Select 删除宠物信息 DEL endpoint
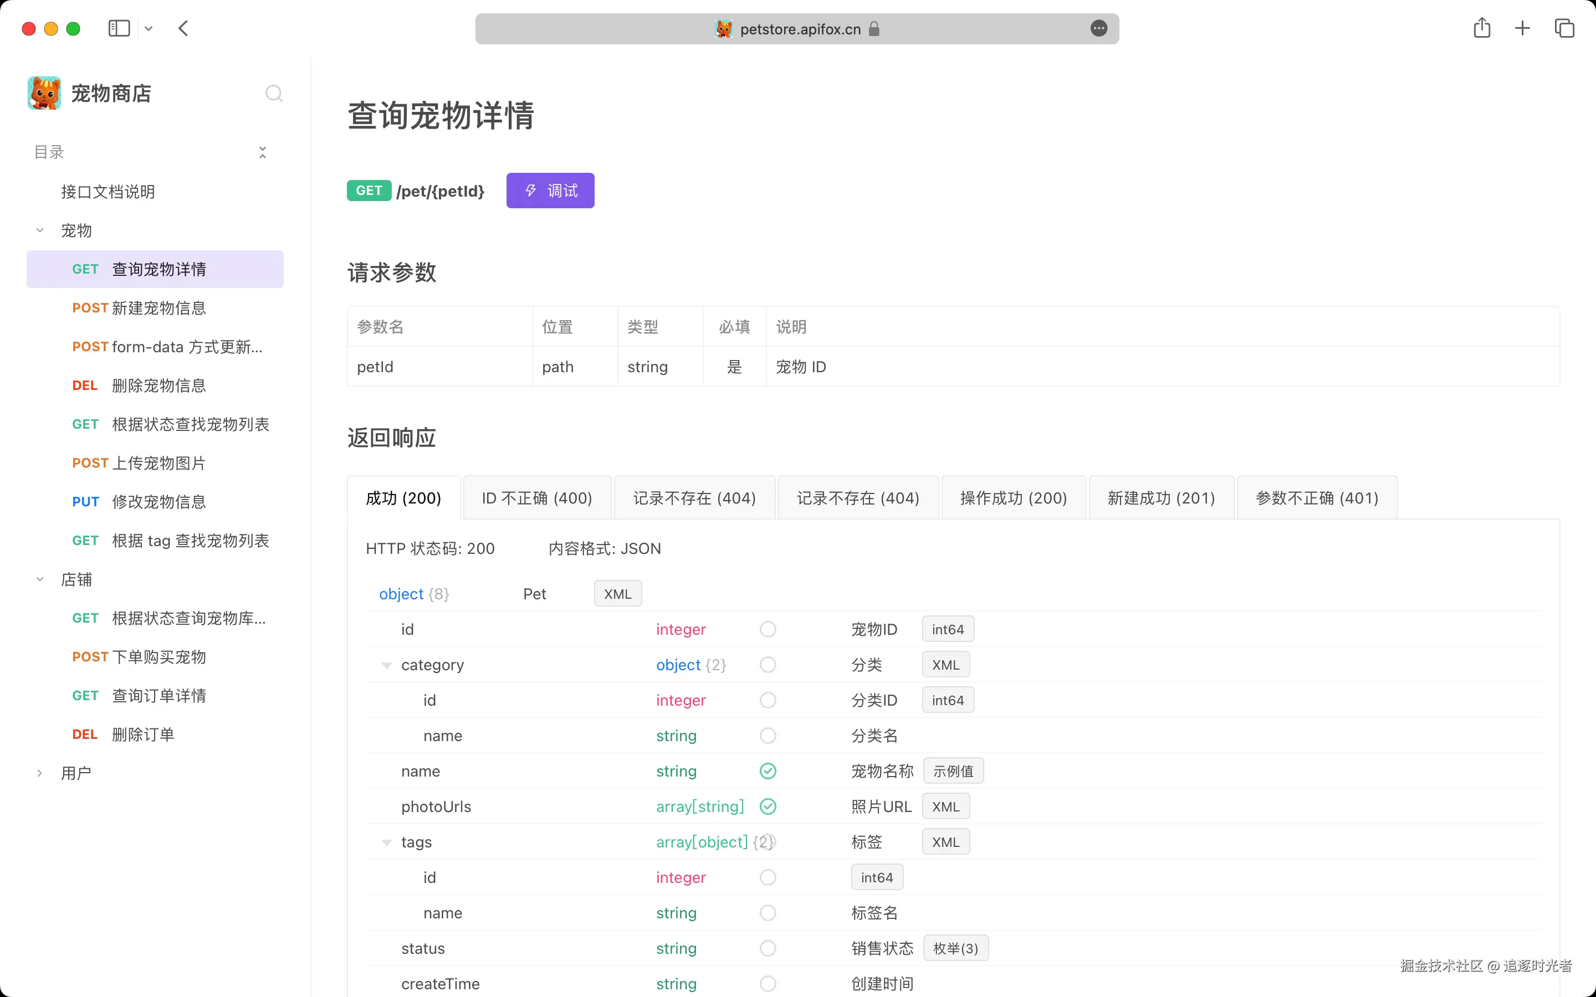Viewport: 1596px width, 997px height. tap(158, 386)
